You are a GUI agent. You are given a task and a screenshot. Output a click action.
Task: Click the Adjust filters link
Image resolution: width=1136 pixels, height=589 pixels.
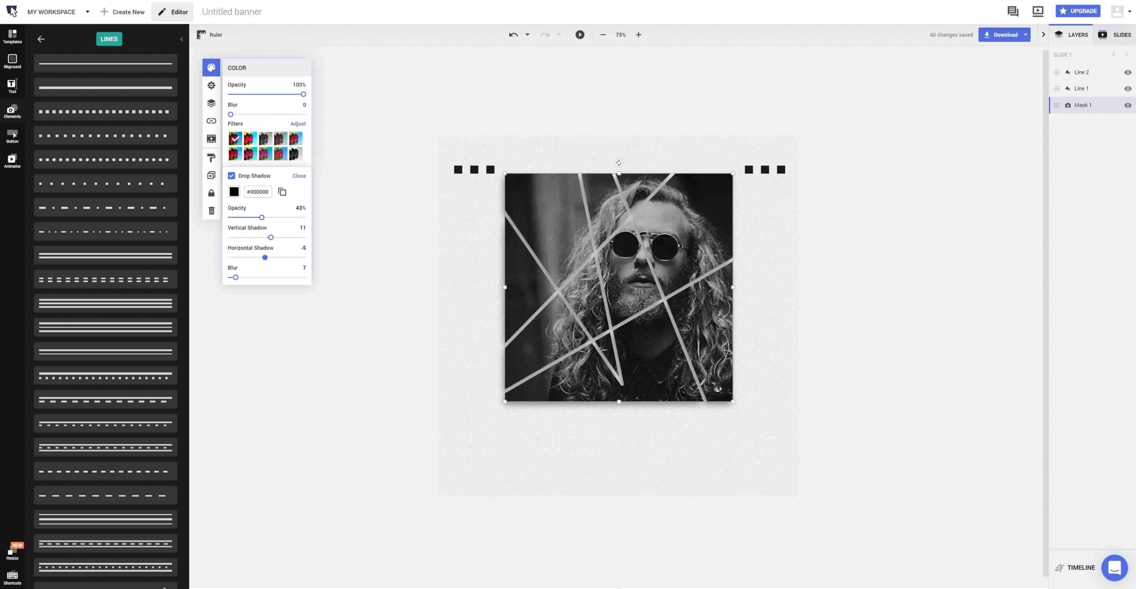pyautogui.click(x=298, y=124)
